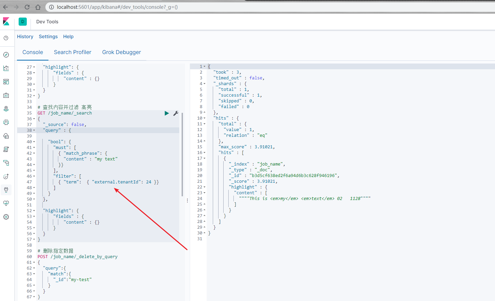The image size is (495, 301).
Task: Open Console Help
Action: click(x=68, y=36)
